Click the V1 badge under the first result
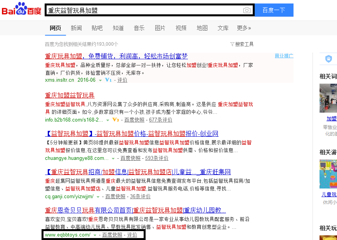The height and width of the screenshot is (240, 337). click(108, 80)
